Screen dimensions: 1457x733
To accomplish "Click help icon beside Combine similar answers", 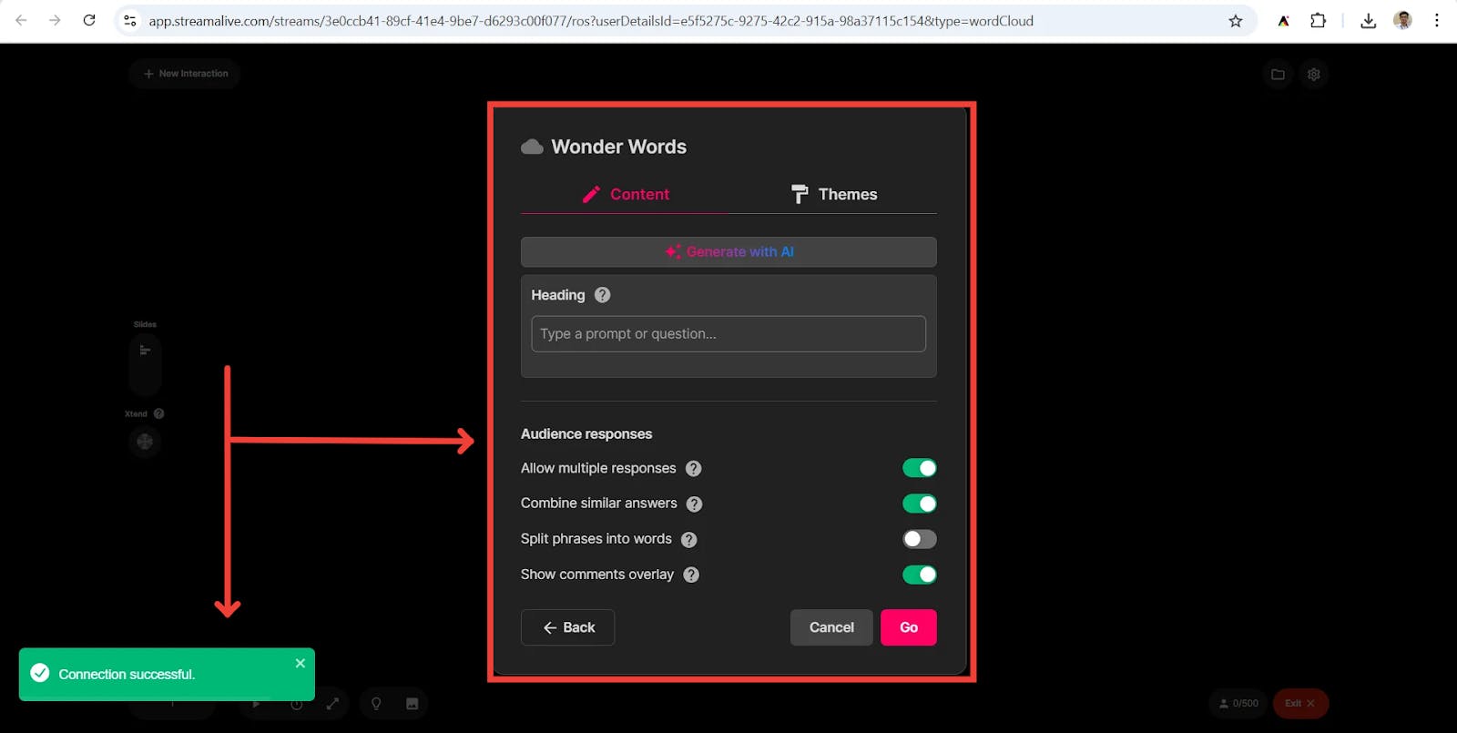I will [x=694, y=504].
